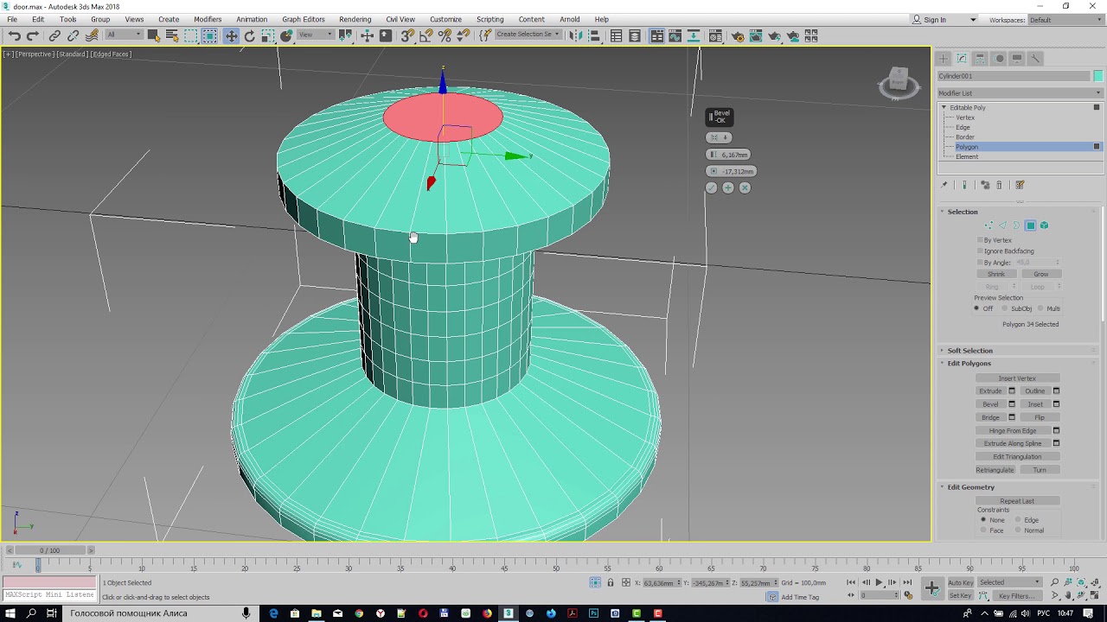Screen dimensions: 1107x622
Task: Toggle the Percent Snap icon
Action: 445,35
